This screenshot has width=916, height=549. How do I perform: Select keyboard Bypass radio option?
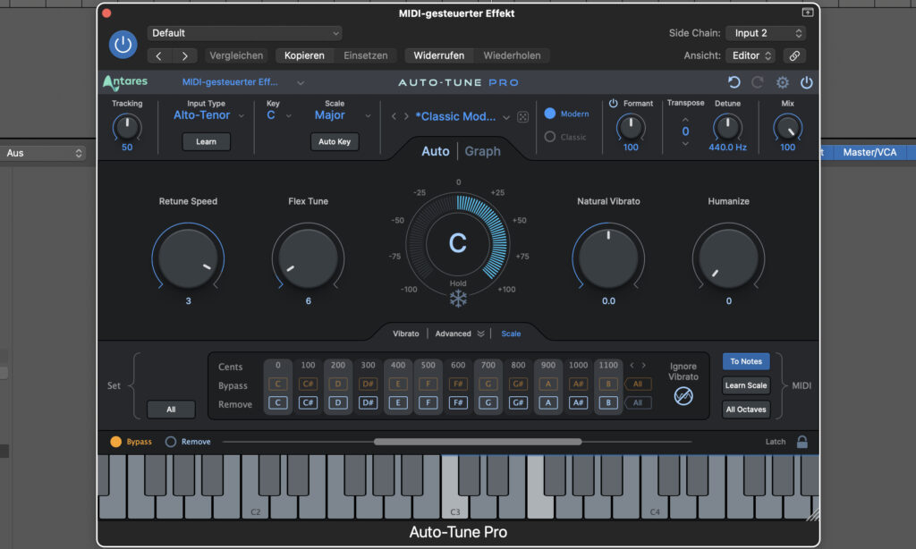pos(115,442)
